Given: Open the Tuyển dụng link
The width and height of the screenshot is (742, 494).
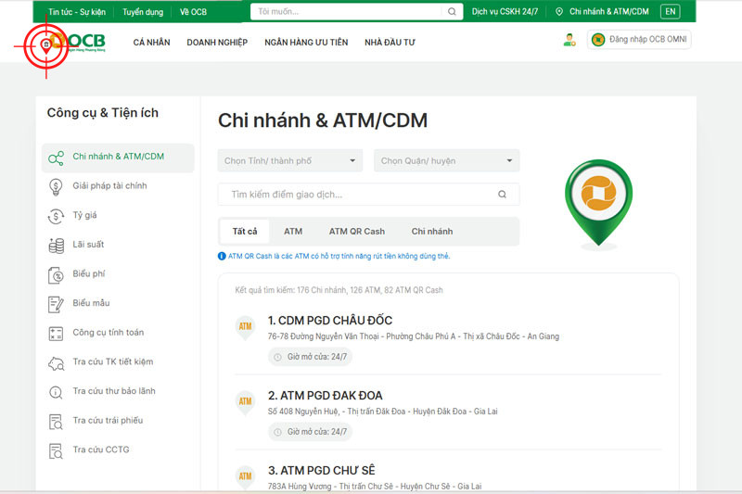Looking at the screenshot, I should click(x=143, y=12).
